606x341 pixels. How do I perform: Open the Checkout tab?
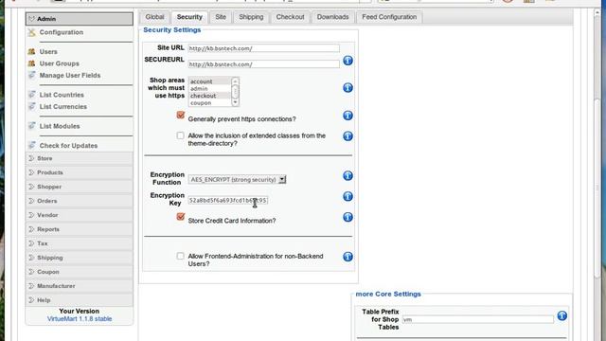[x=291, y=17]
